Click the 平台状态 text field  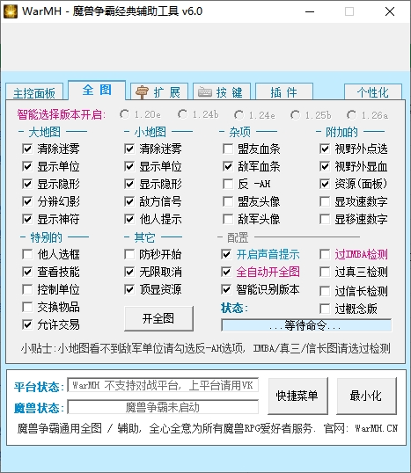pos(163,385)
